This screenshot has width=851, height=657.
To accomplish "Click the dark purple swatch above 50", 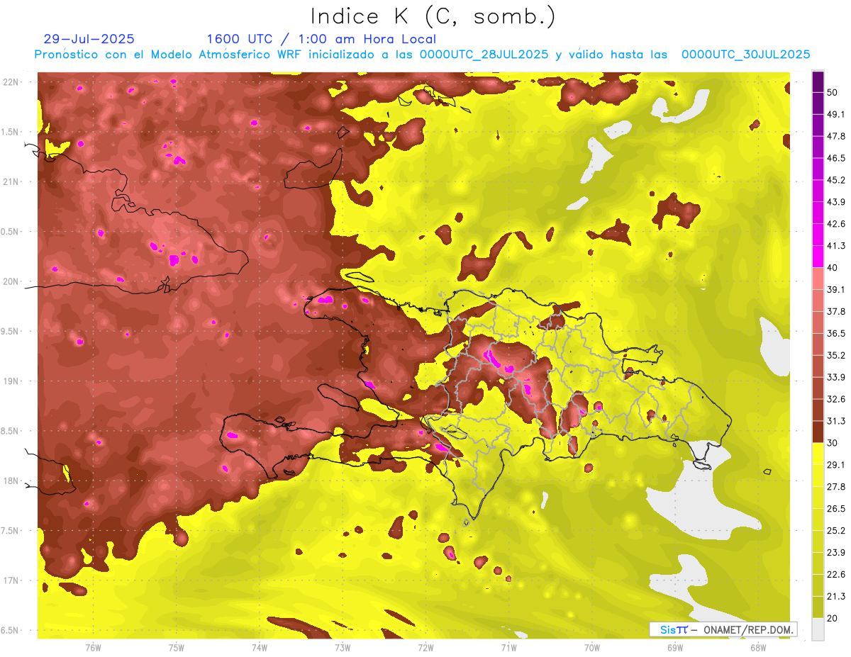I will (818, 81).
